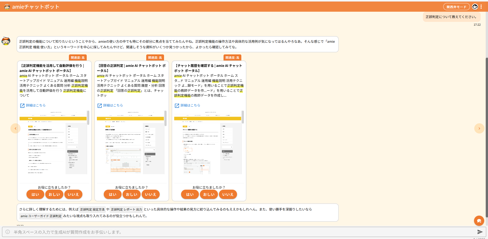Image resolution: width=488 pixels, height=239 pixels.
Task: Click the send message arrow icon
Action: 480,232
